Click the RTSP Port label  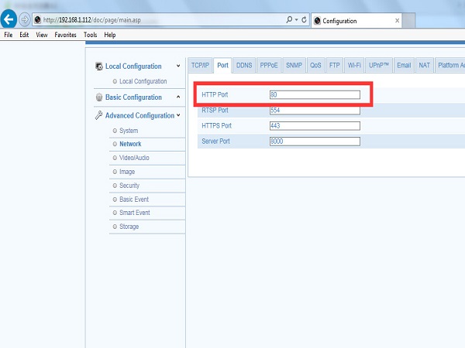pyautogui.click(x=215, y=111)
